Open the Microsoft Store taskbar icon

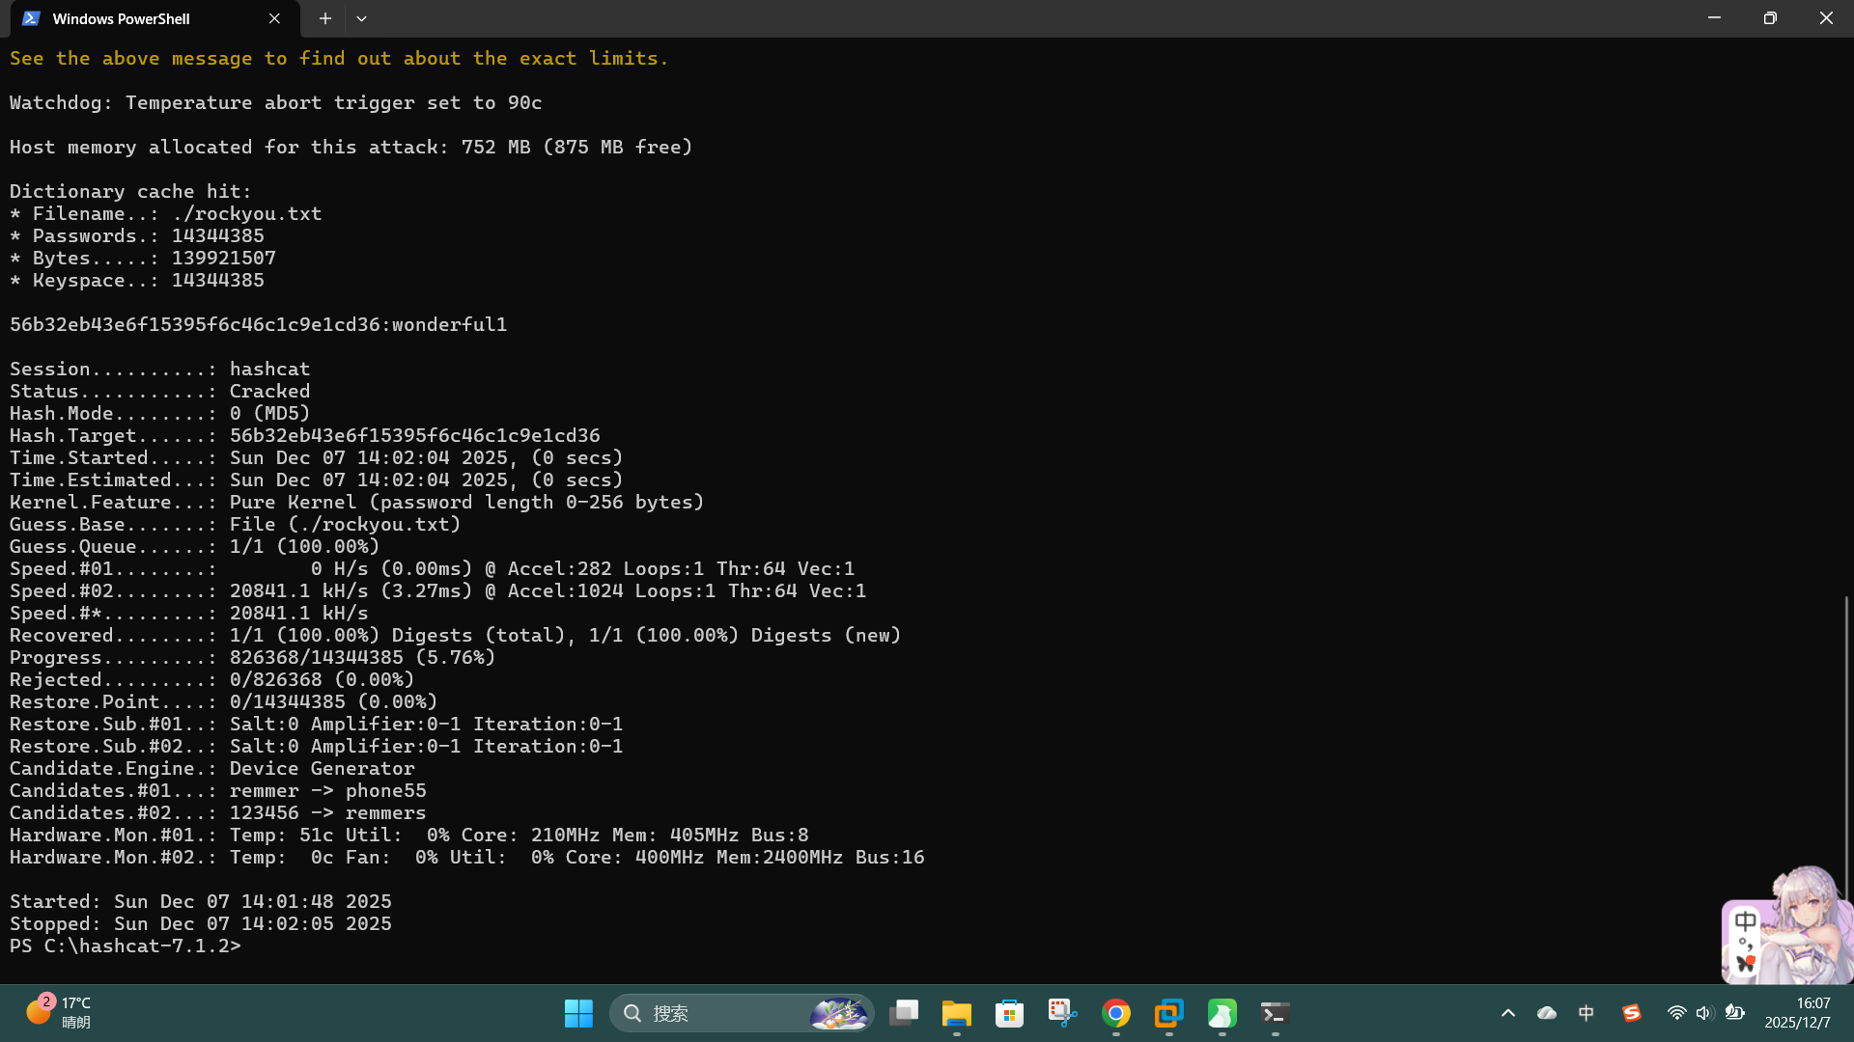[x=1009, y=1013]
